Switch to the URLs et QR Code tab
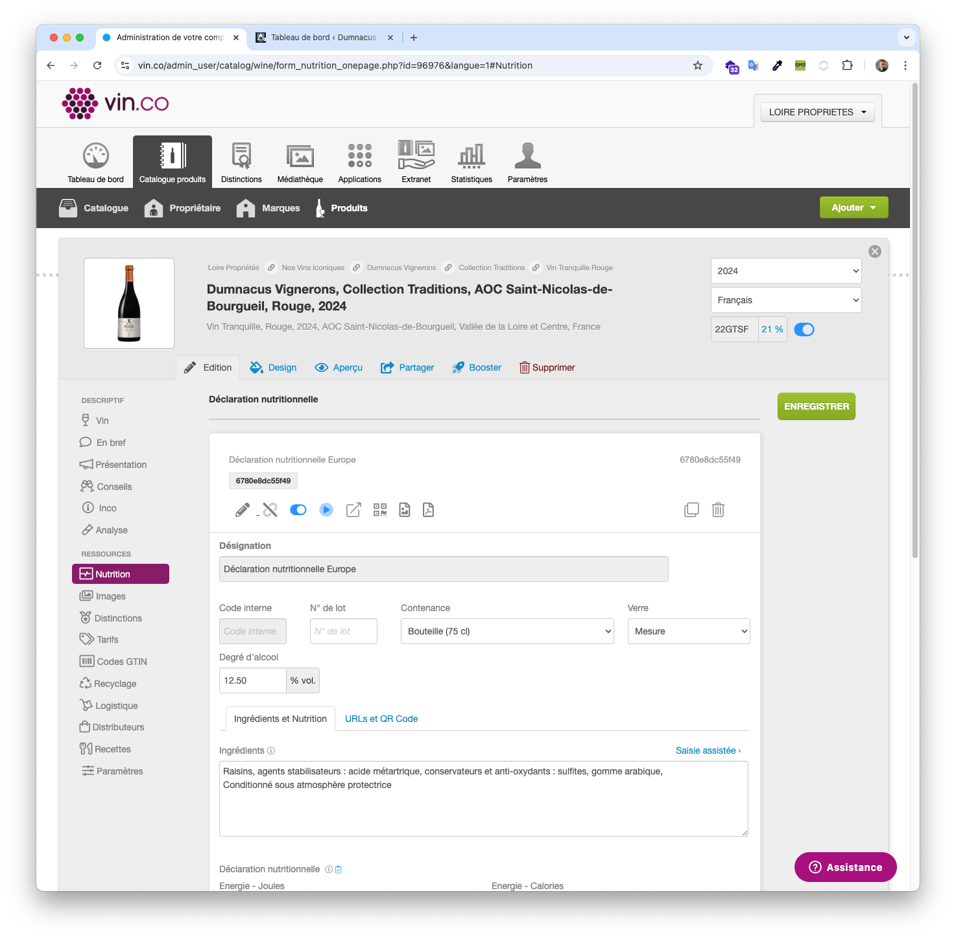The image size is (956, 939). 381,719
